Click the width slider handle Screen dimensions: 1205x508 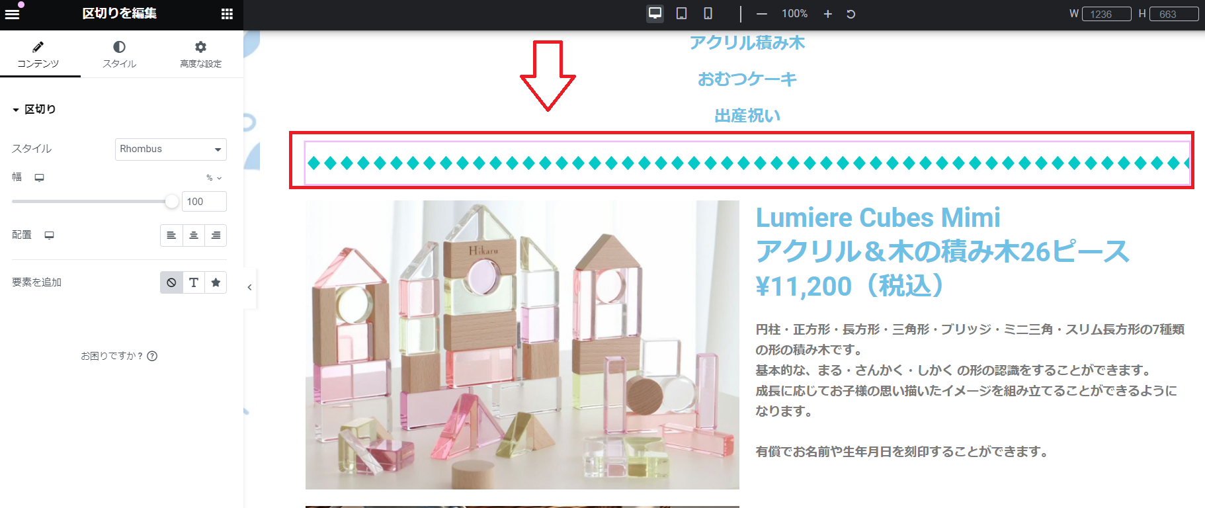click(172, 202)
